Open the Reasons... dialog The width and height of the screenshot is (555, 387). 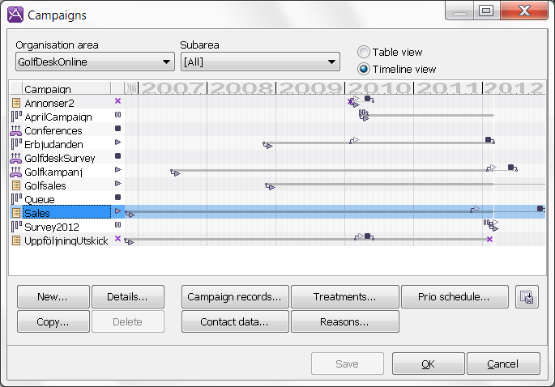(345, 321)
